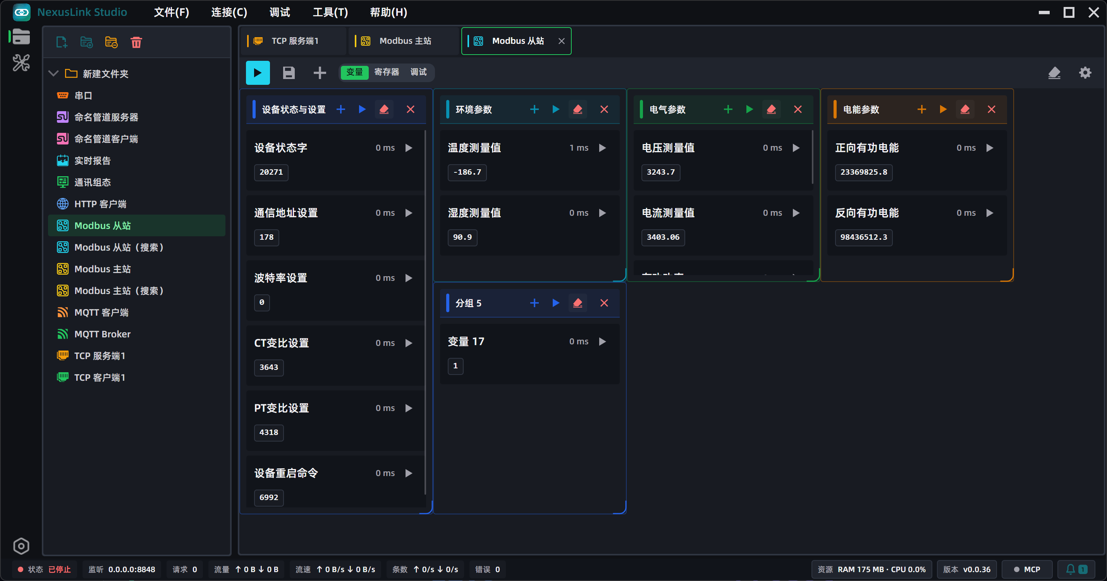Add a variable to 环境参数 group
The image size is (1107, 581).
click(x=534, y=110)
